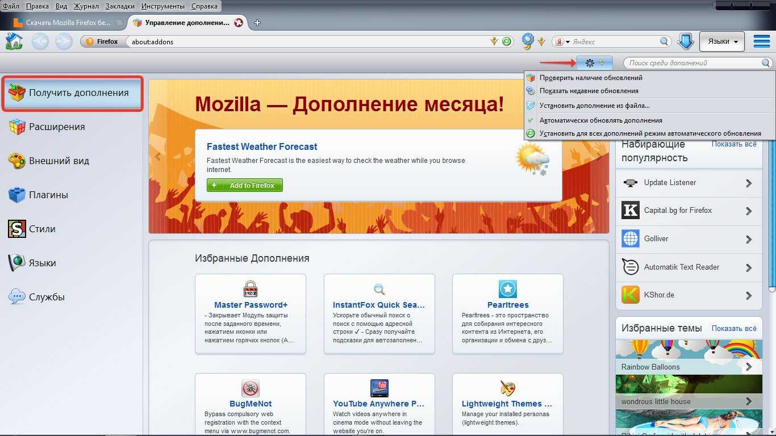Open a new tab with plus
Viewport: 776px width, 436px height.
pyautogui.click(x=257, y=23)
